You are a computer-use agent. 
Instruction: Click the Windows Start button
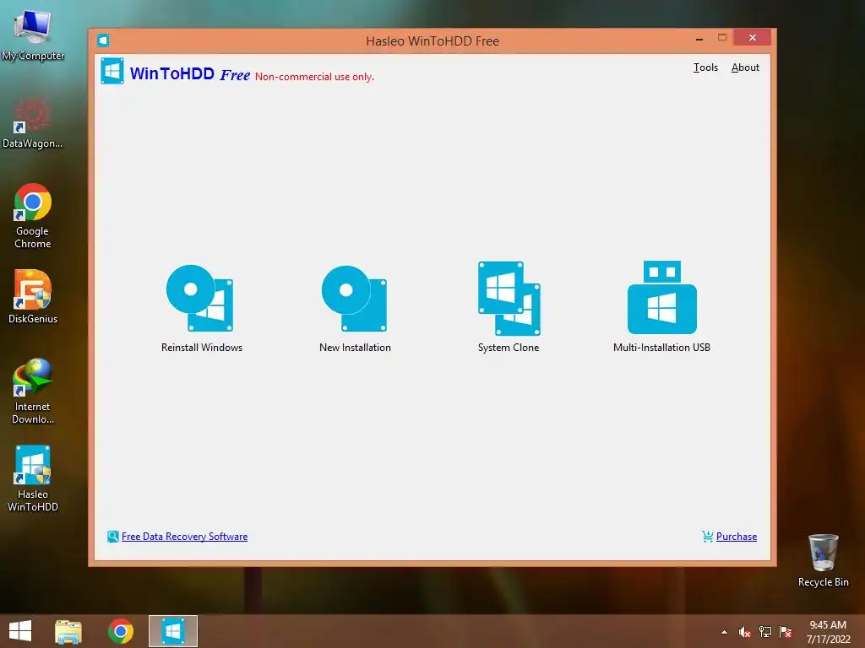[x=20, y=631]
